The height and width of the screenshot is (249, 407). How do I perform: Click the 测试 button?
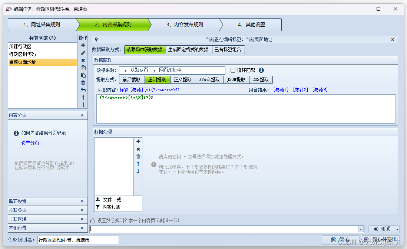tap(382, 229)
